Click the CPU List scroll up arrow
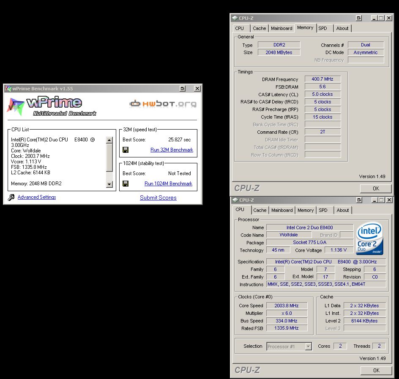 (109, 140)
